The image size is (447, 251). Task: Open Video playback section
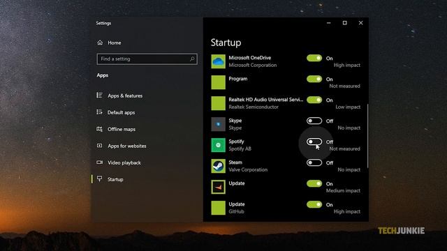(124, 162)
